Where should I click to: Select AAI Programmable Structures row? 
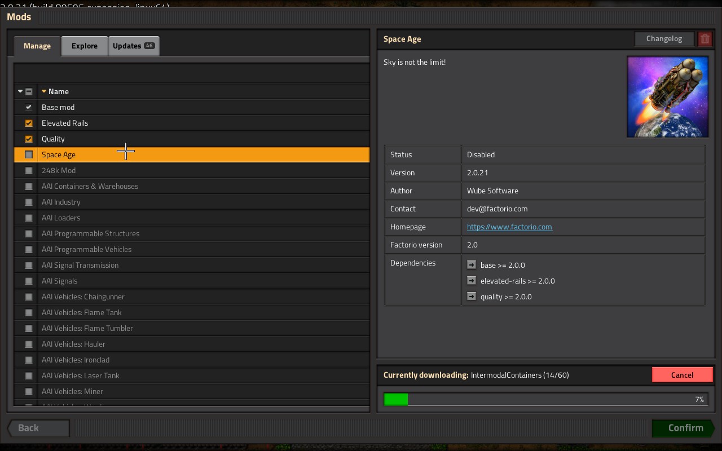click(192, 233)
